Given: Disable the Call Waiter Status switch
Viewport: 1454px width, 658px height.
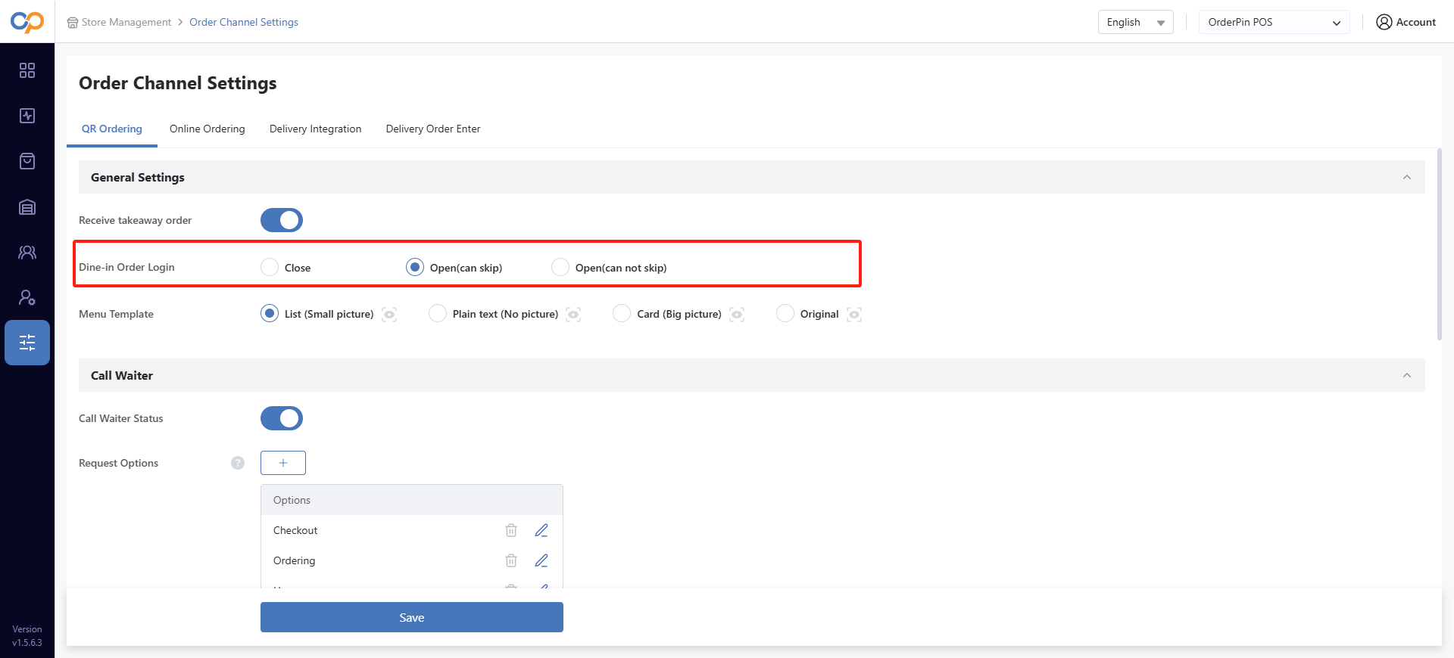Looking at the screenshot, I should pos(282,418).
